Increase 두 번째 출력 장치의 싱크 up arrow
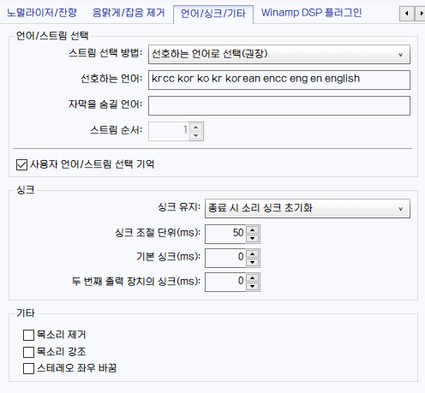425x393 pixels. (253, 278)
